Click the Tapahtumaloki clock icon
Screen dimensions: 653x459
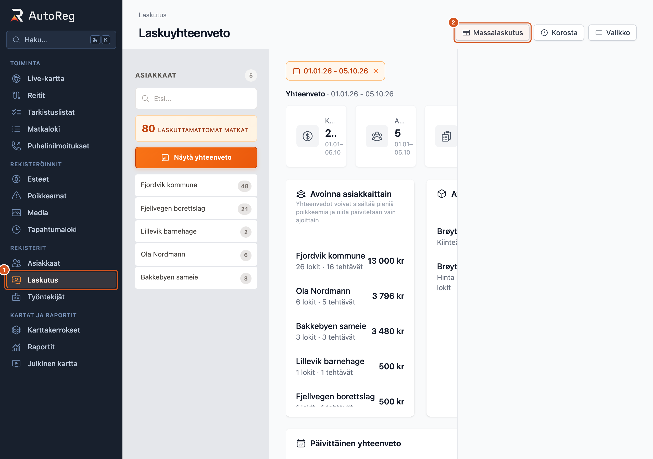[16, 229]
